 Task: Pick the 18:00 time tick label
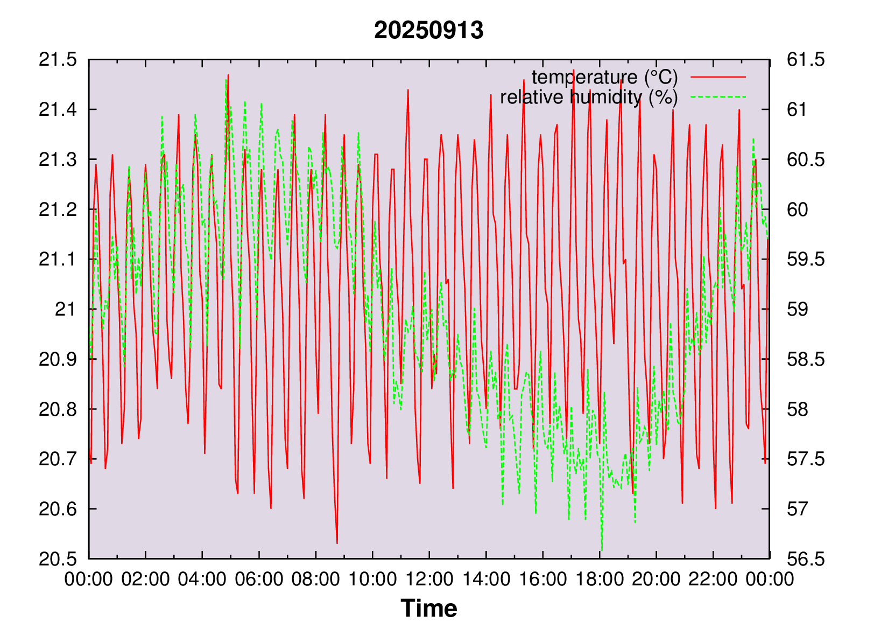[599, 579]
